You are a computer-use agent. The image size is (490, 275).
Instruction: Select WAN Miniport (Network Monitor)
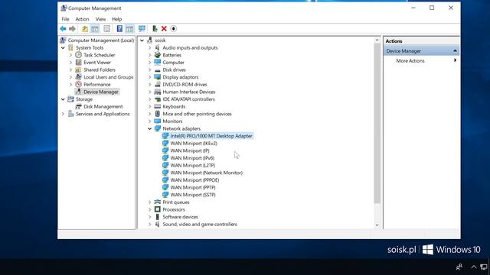tap(207, 173)
